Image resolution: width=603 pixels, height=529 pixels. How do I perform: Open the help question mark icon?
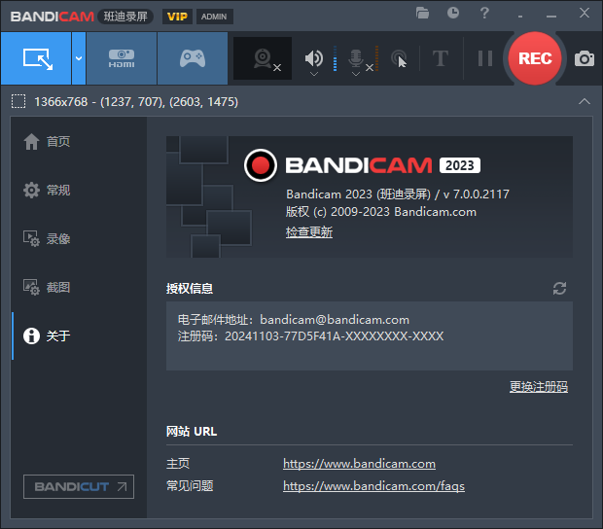click(484, 13)
